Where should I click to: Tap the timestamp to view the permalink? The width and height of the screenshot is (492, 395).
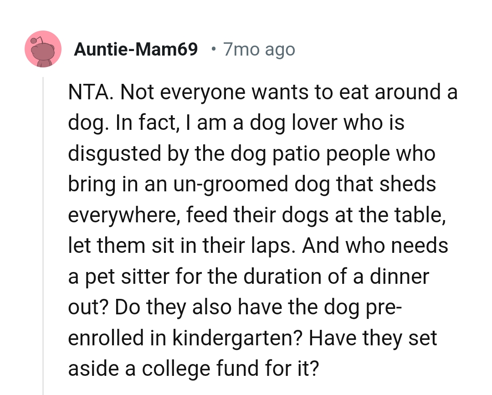point(259,49)
